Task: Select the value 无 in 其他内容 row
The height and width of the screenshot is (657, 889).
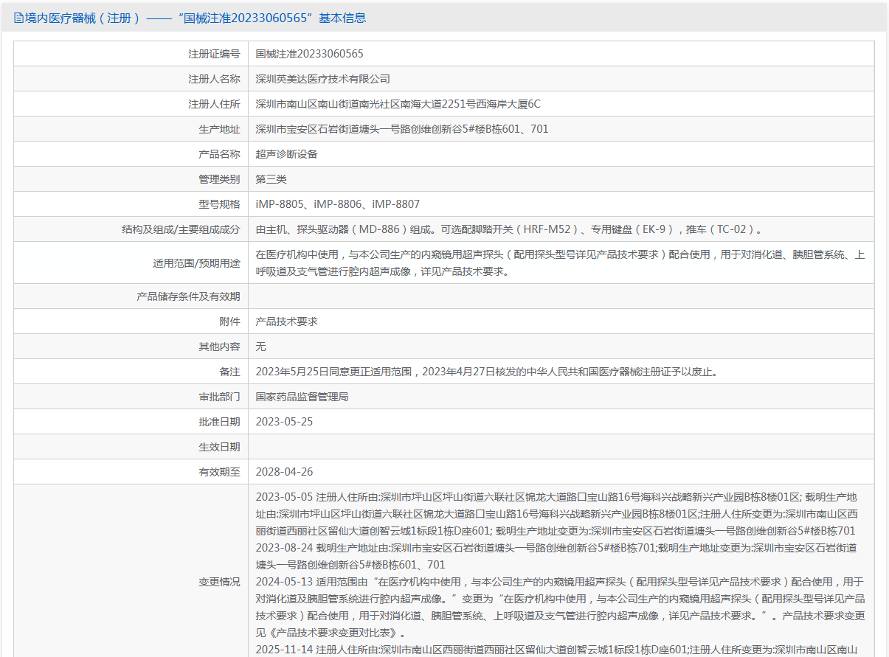Action: tap(260, 347)
